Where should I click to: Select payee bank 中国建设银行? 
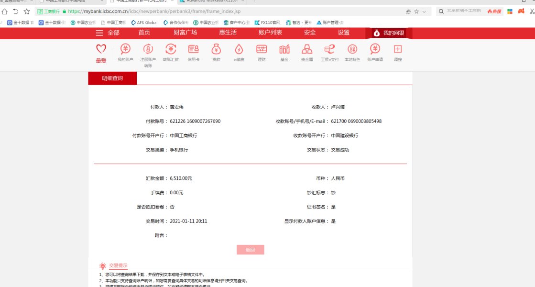tap(345, 135)
